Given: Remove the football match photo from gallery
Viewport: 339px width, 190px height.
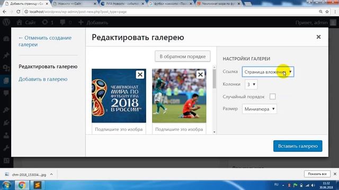Looking at the screenshot, I should click(200, 74).
